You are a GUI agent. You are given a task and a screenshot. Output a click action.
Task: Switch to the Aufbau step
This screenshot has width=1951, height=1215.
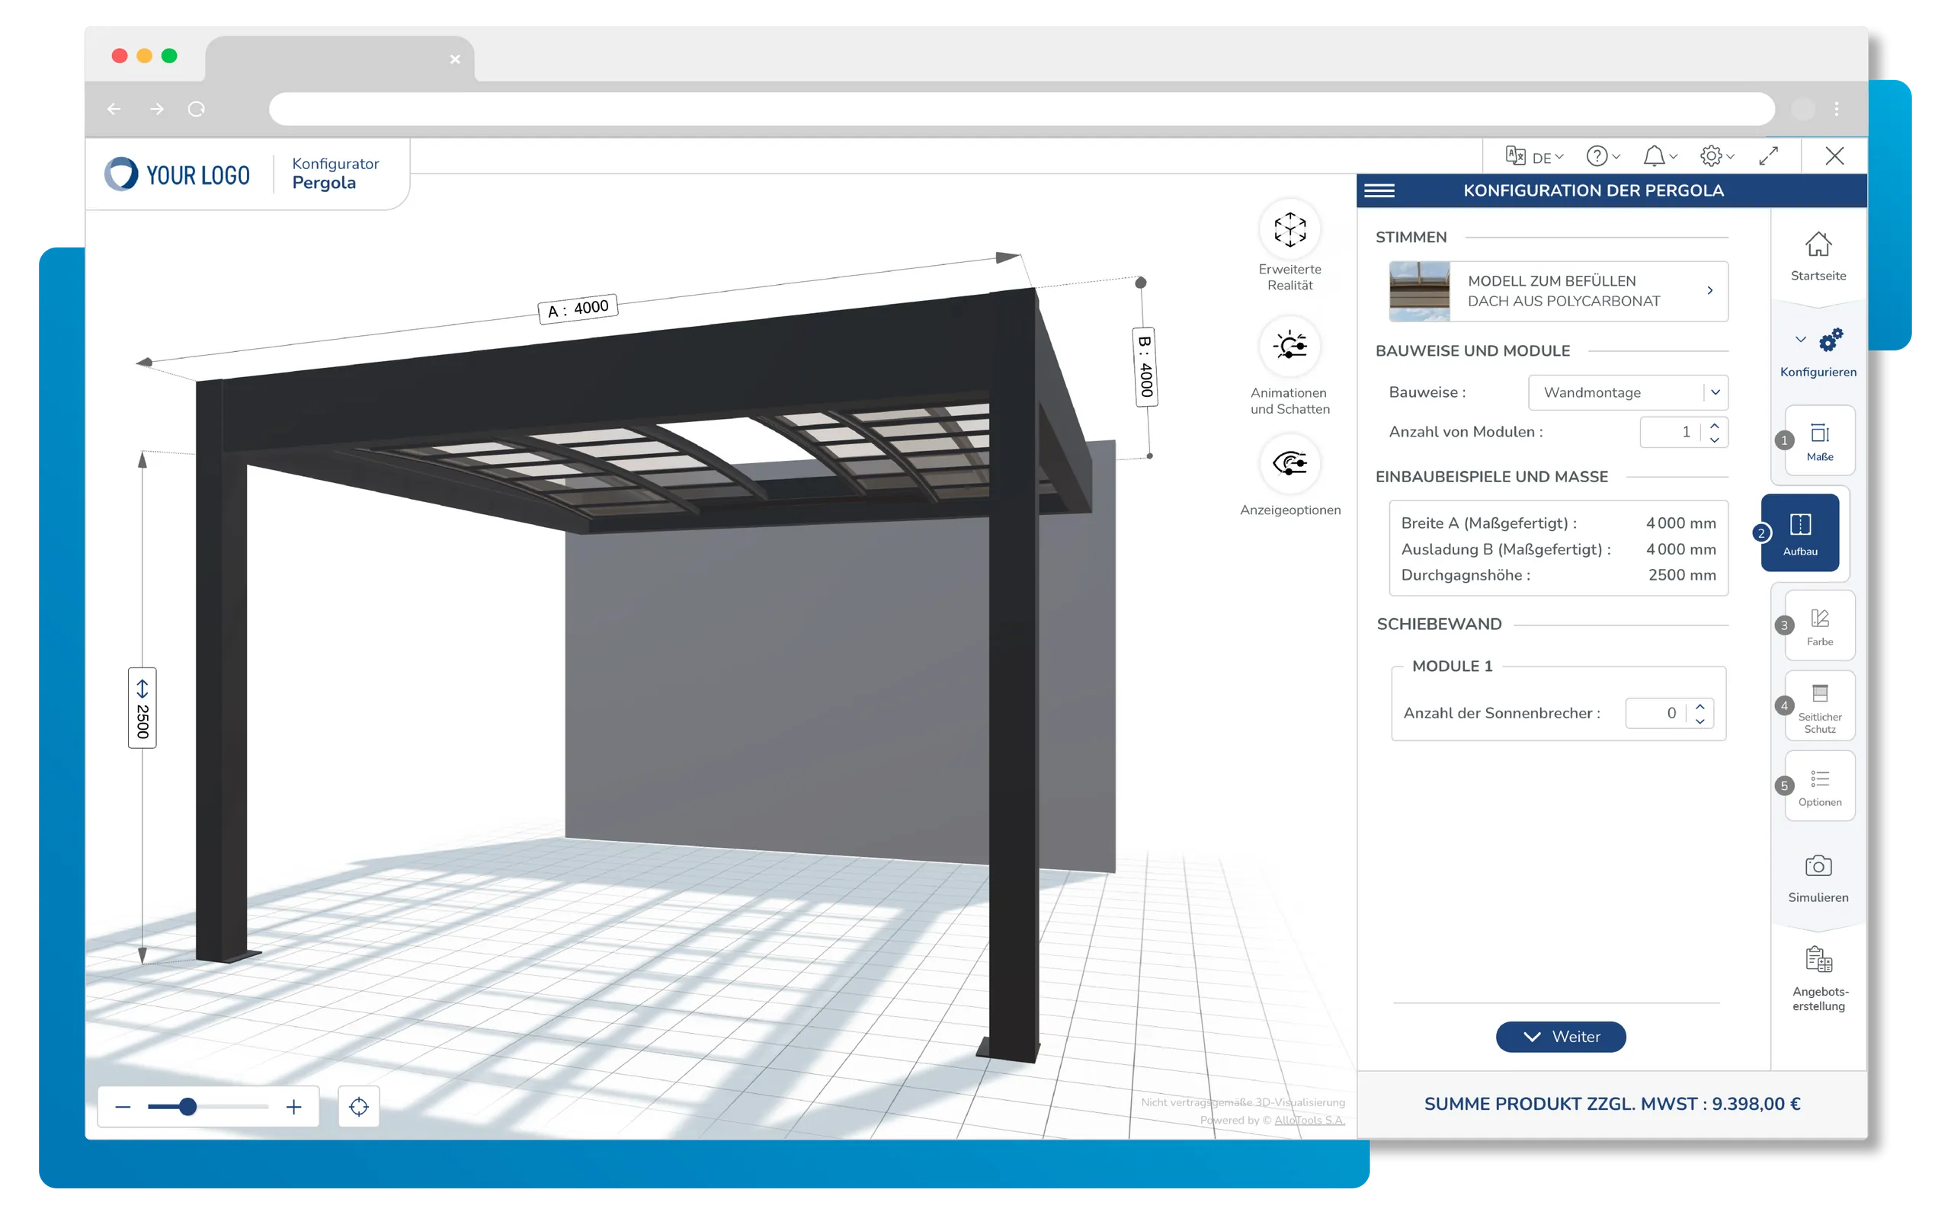pos(1801,532)
